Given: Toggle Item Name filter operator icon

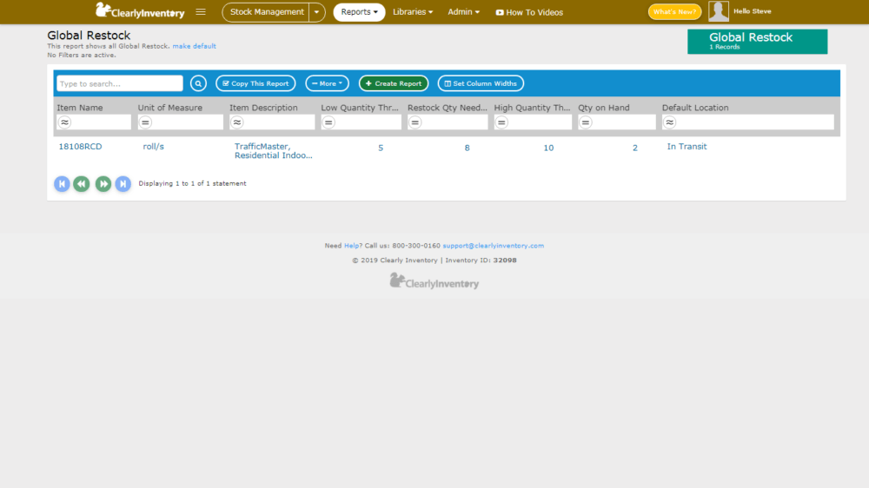Looking at the screenshot, I should [65, 122].
